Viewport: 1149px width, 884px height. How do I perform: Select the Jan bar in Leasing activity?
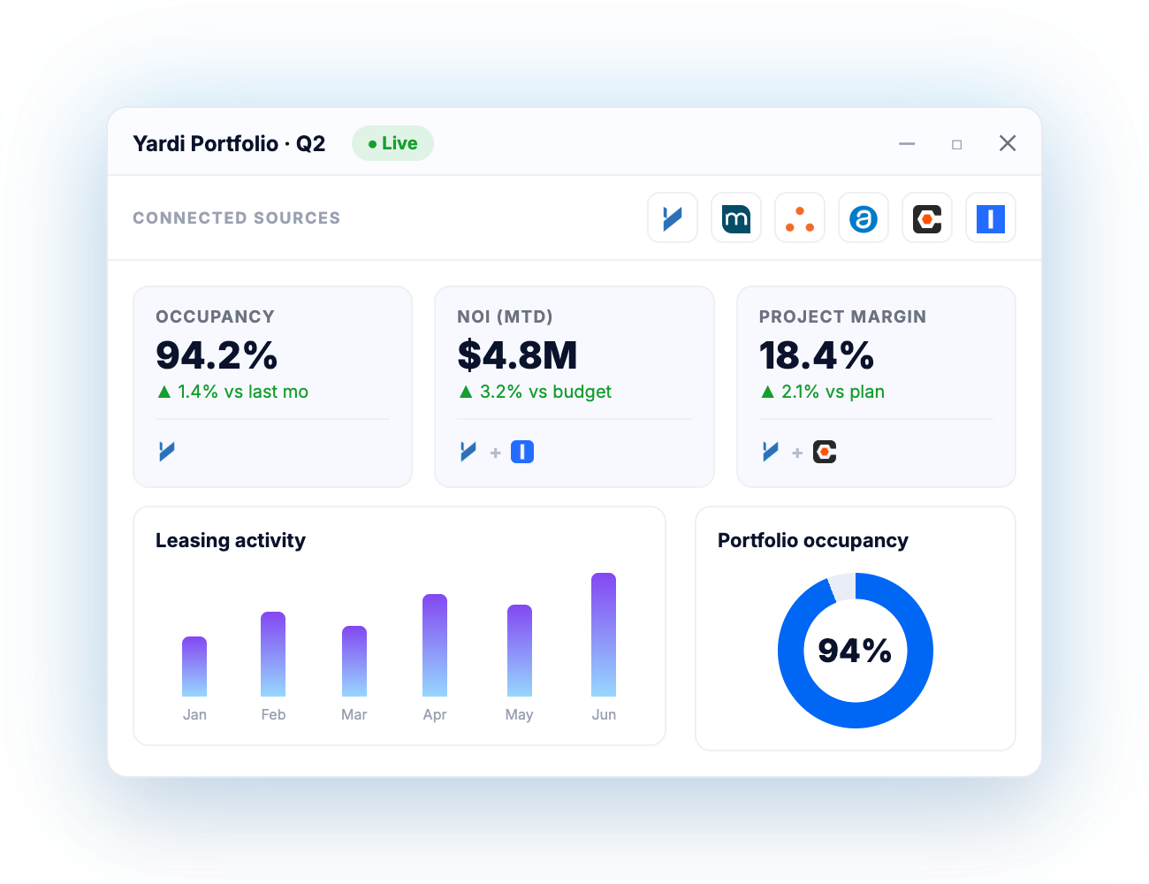coord(194,667)
